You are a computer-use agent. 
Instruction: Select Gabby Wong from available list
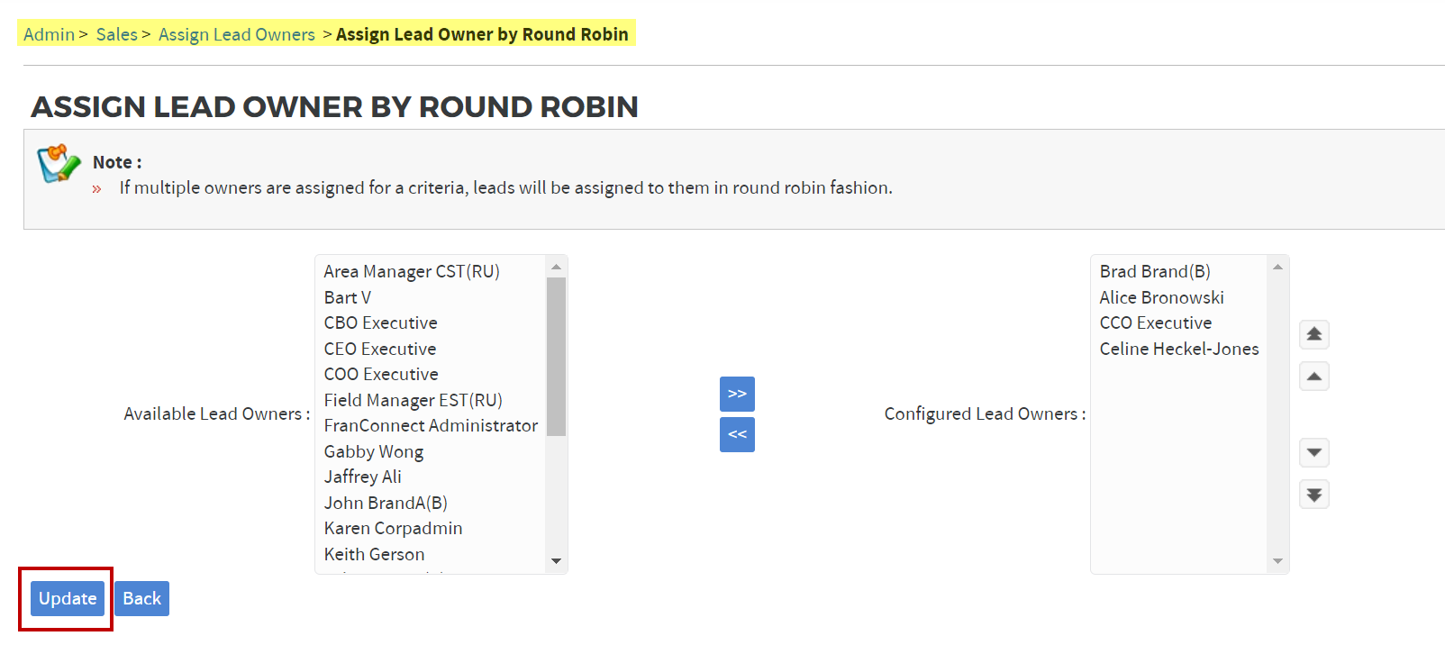tap(374, 451)
